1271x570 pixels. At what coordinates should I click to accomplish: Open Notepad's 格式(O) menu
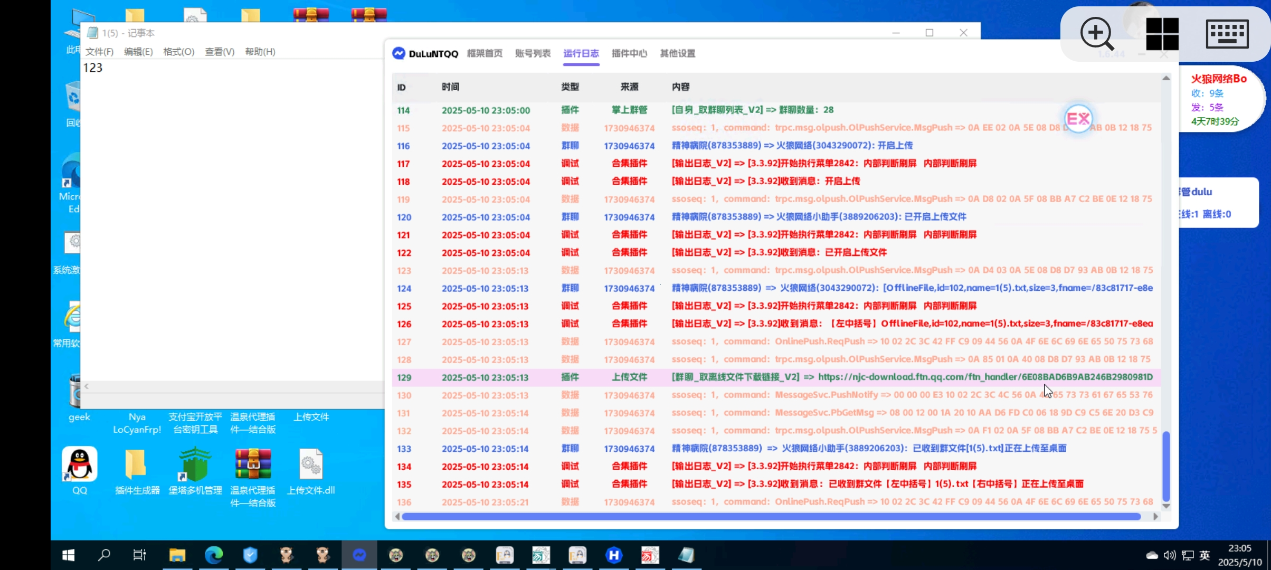178,52
